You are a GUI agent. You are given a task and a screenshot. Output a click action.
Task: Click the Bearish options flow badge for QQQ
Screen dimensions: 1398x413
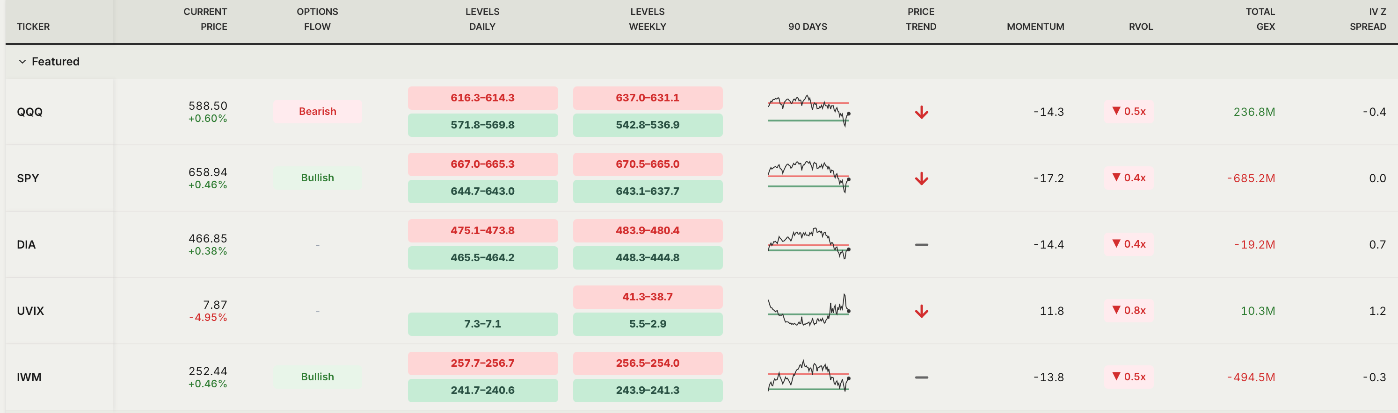318,111
